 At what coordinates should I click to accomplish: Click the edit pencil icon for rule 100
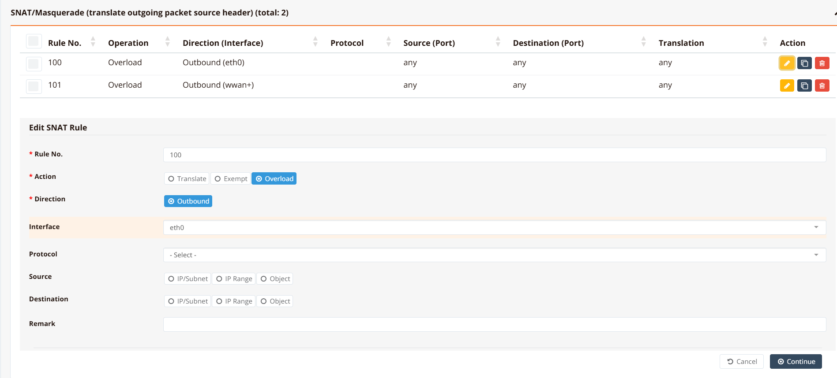(787, 63)
